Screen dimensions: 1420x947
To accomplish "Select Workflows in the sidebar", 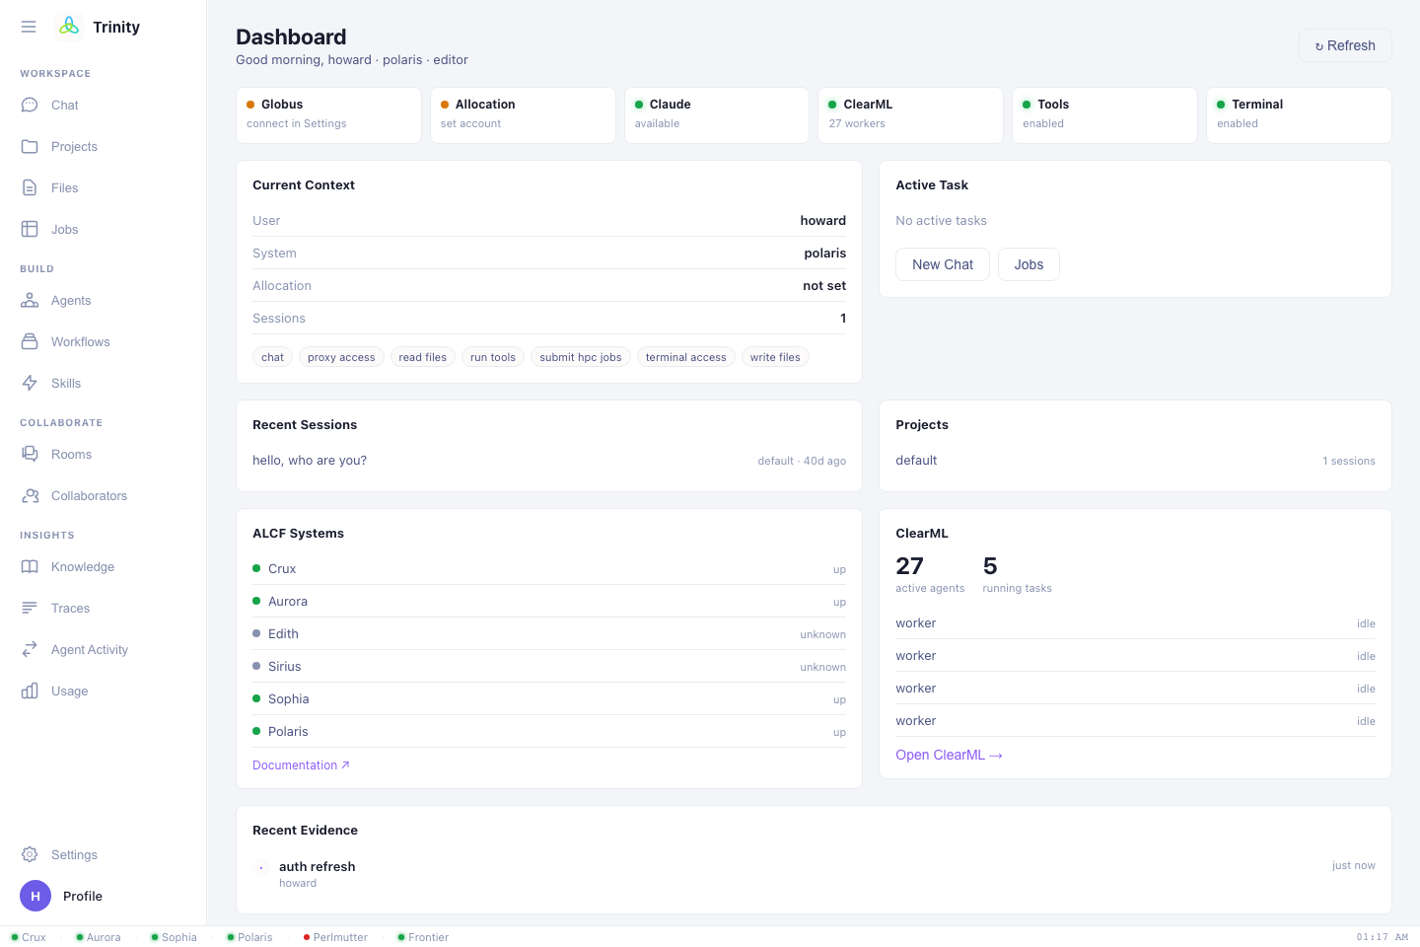I will coord(103,341).
